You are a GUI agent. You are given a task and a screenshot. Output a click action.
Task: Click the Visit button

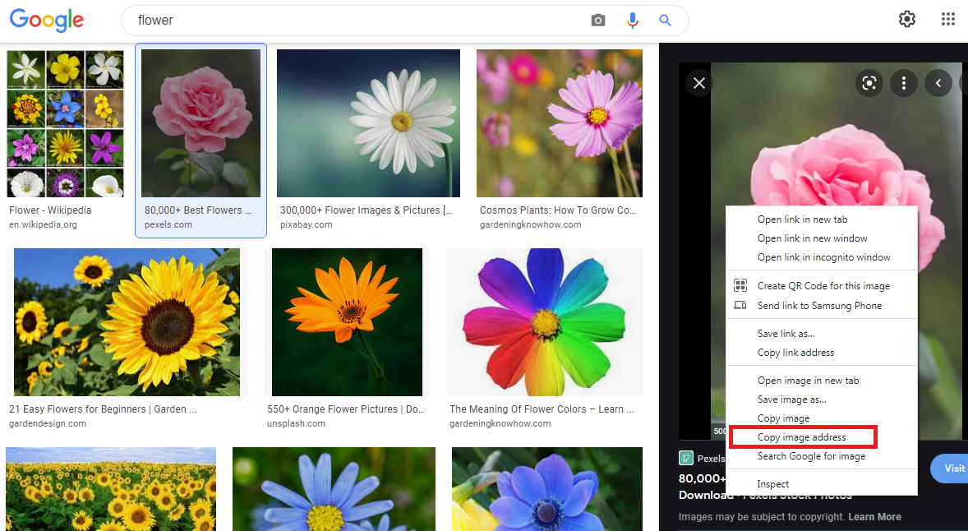949,468
